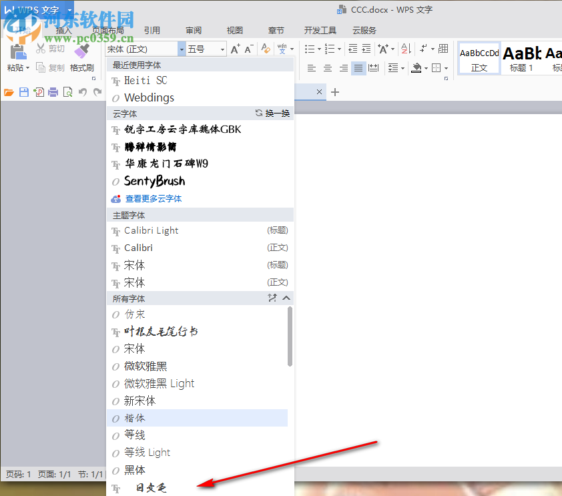Open the 引用 ribbon tab
This screenshot has height=496, width=562.
point(152,31)
